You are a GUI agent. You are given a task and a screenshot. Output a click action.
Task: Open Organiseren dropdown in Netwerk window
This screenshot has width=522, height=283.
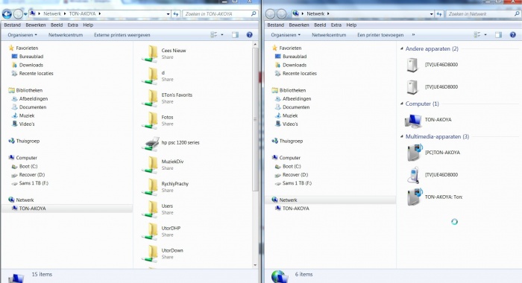pyautogui.click(x=286, y=35)
